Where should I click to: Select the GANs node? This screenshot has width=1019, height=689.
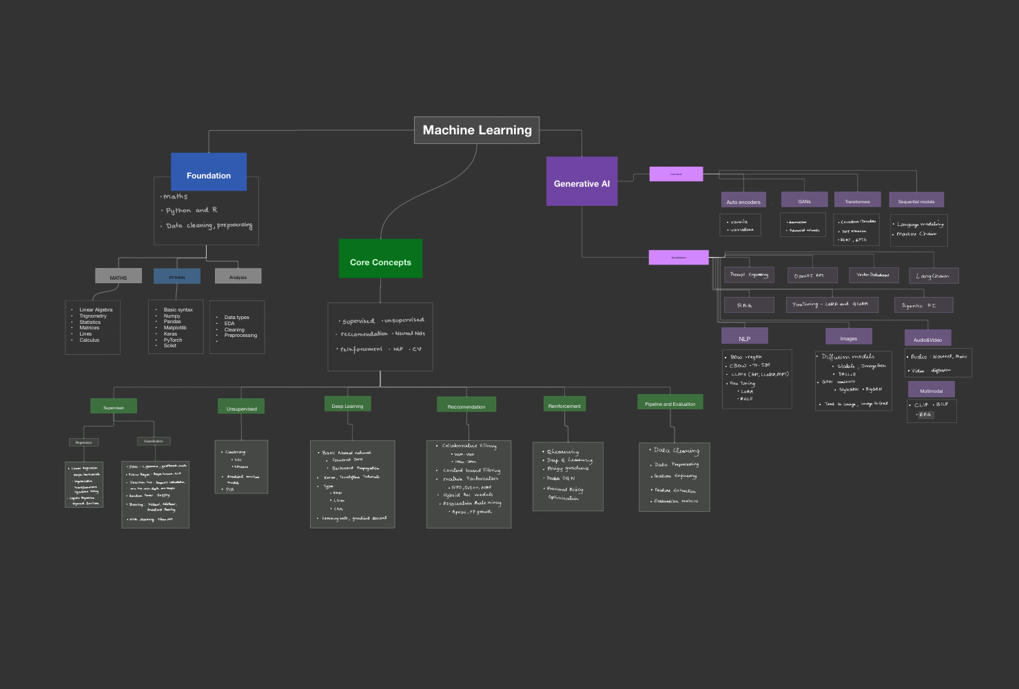click(803, 199)
